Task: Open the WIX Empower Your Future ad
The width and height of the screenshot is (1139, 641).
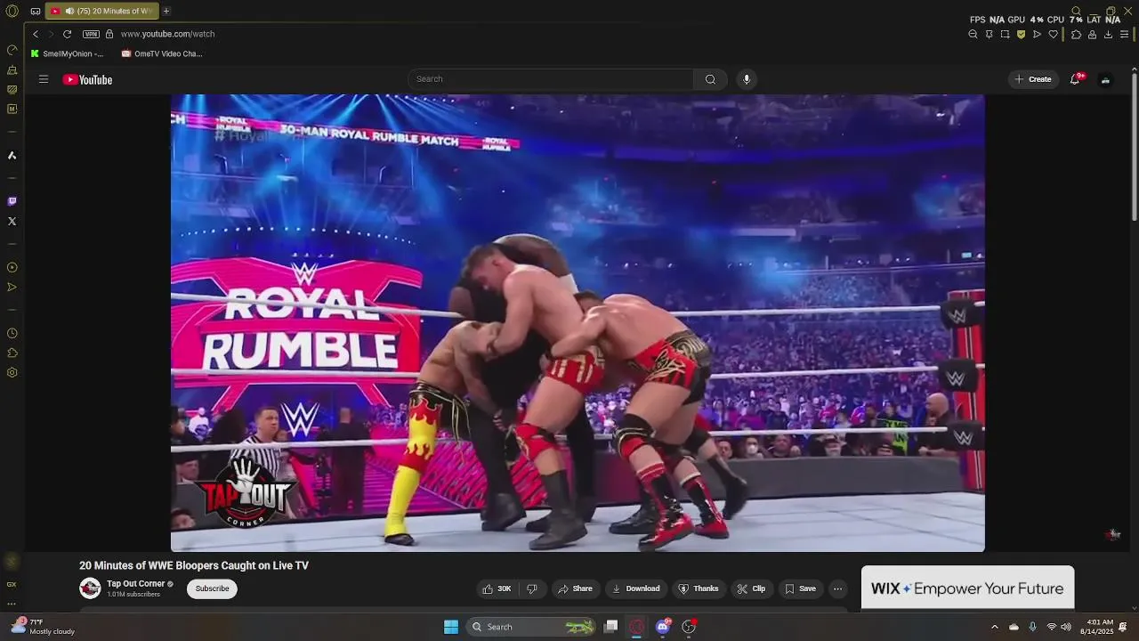Action: click(x=967, y=588)
